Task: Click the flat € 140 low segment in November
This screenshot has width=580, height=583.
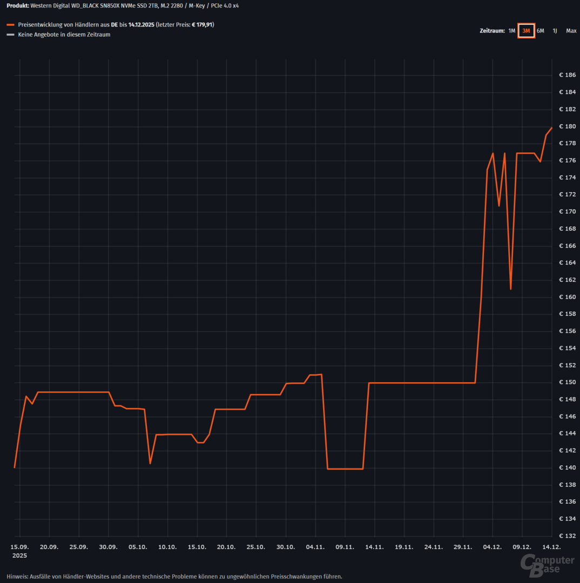Action: (345, 469)
